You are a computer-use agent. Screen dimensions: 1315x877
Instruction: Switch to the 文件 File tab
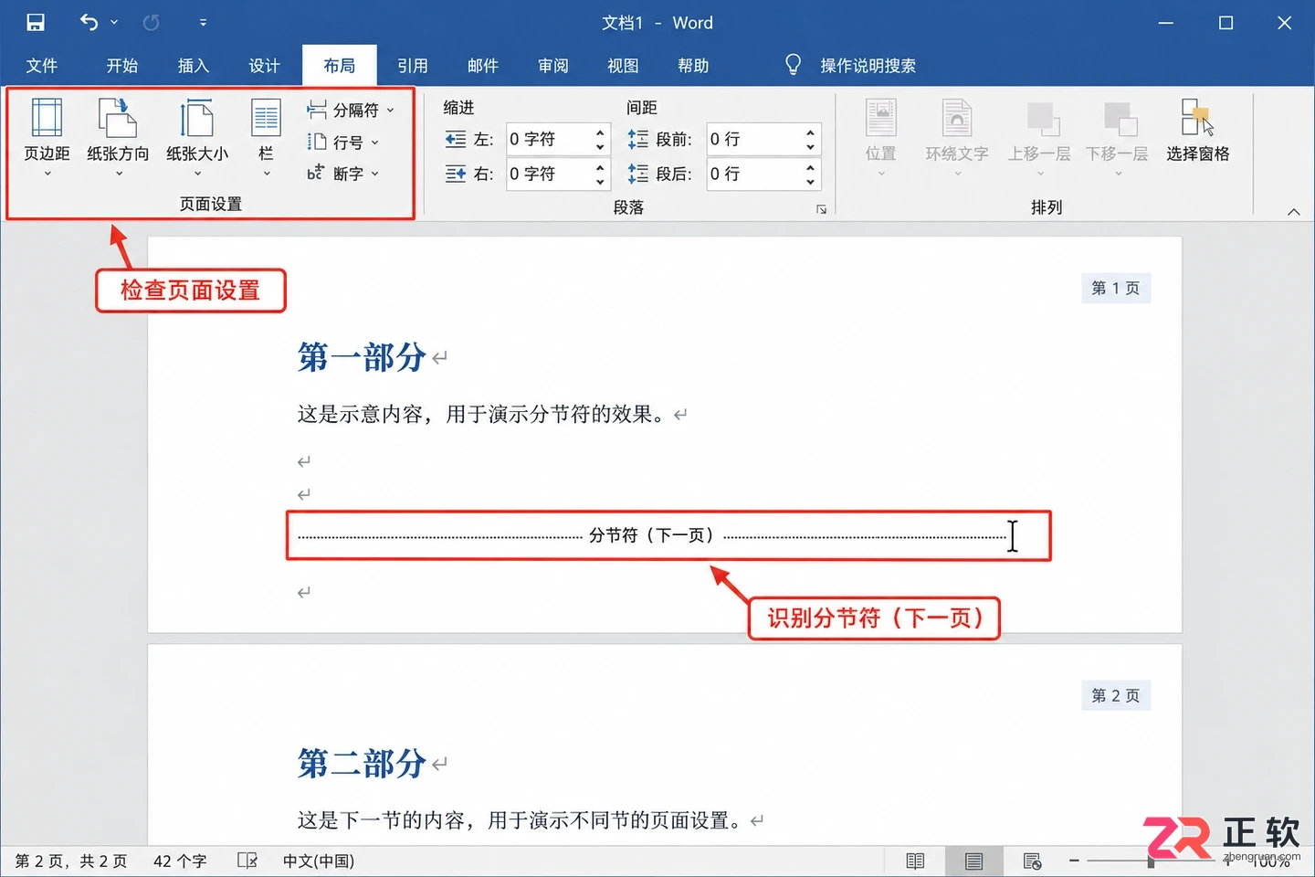click(42, 66)
